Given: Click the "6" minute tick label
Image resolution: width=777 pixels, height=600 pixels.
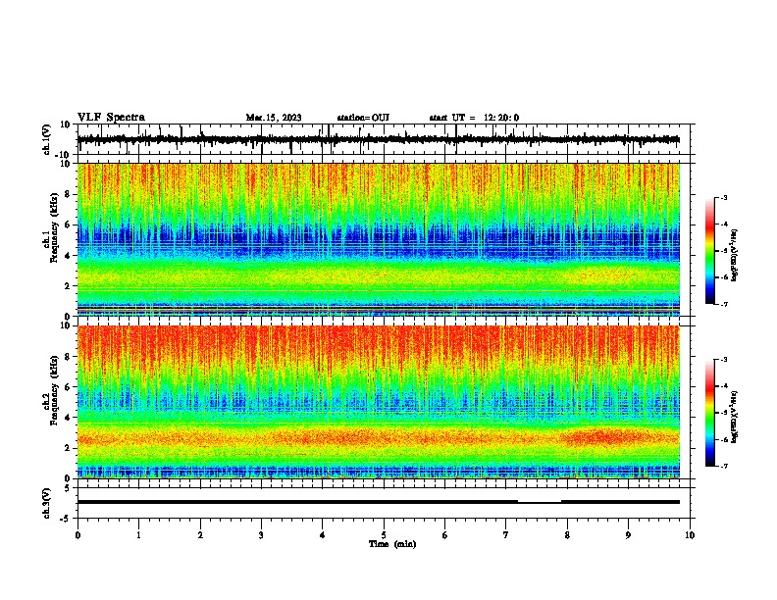Looking at the screenshot, I should click(445, 535).
